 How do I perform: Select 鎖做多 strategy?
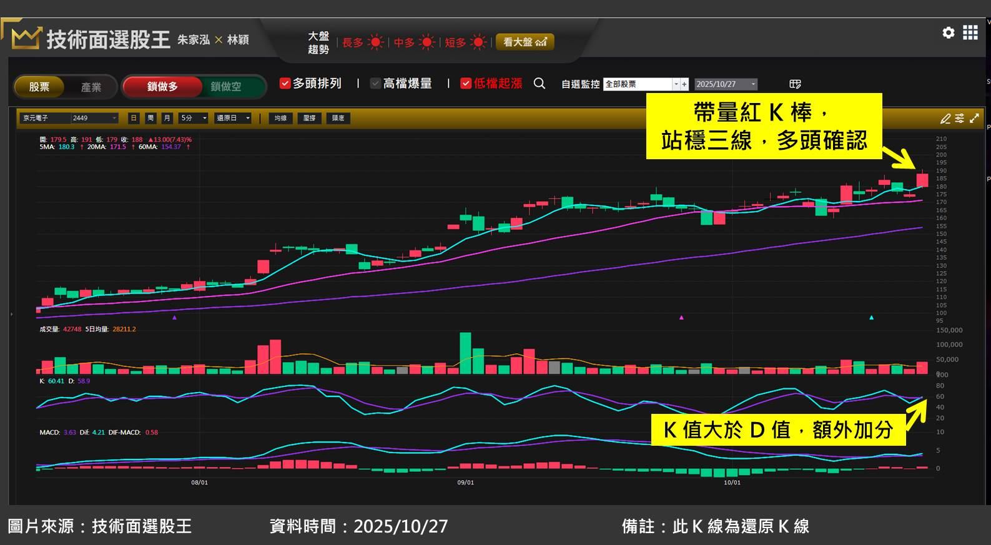click(162, 86)
